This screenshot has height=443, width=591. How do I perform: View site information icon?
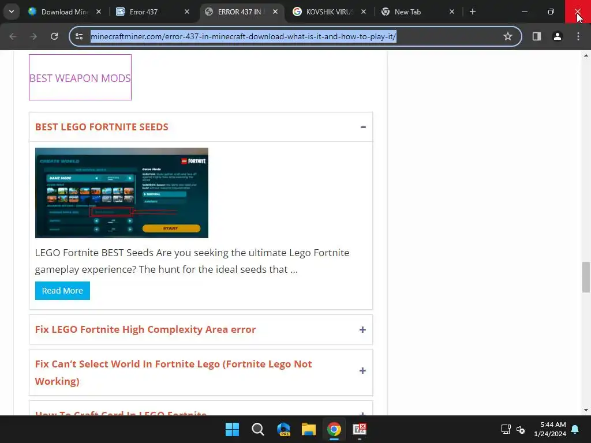79,36
